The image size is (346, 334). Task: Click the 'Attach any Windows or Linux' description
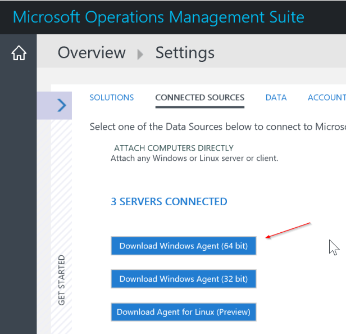(x=194, y=158)
